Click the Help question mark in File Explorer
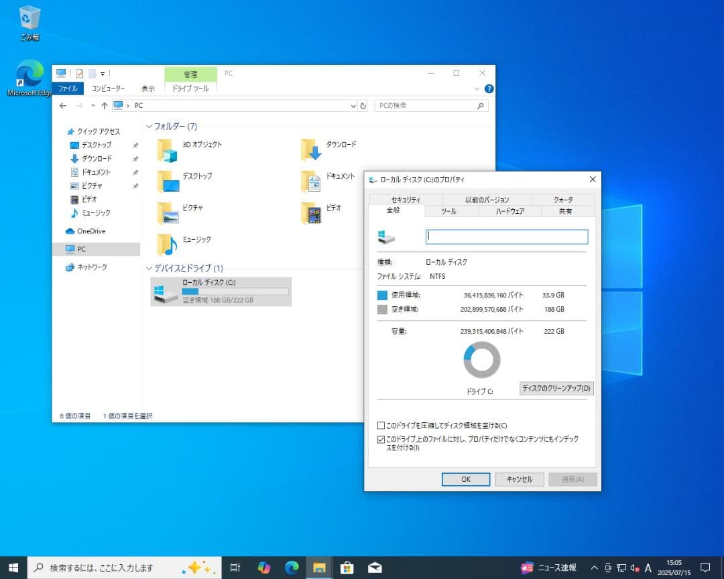This screenshot has height=579, width=724. (x=489, y=88)
